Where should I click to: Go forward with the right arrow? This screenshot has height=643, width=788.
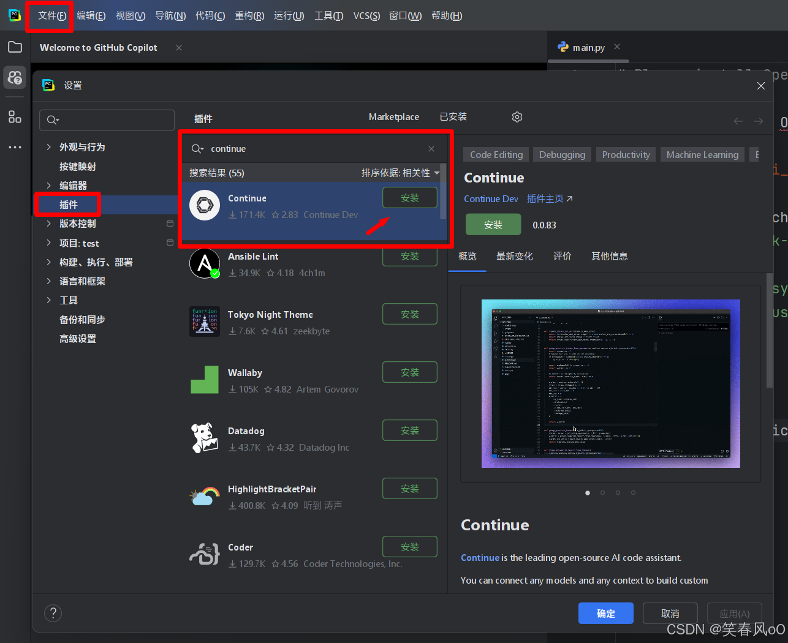pos(759,121)
